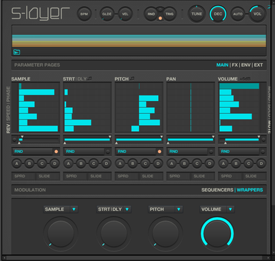This screenshot has width=275, height=261.
Task: Click the global RND knob
Action: [151, 14]
